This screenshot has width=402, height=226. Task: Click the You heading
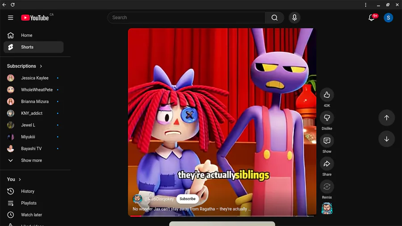point(11,180)
